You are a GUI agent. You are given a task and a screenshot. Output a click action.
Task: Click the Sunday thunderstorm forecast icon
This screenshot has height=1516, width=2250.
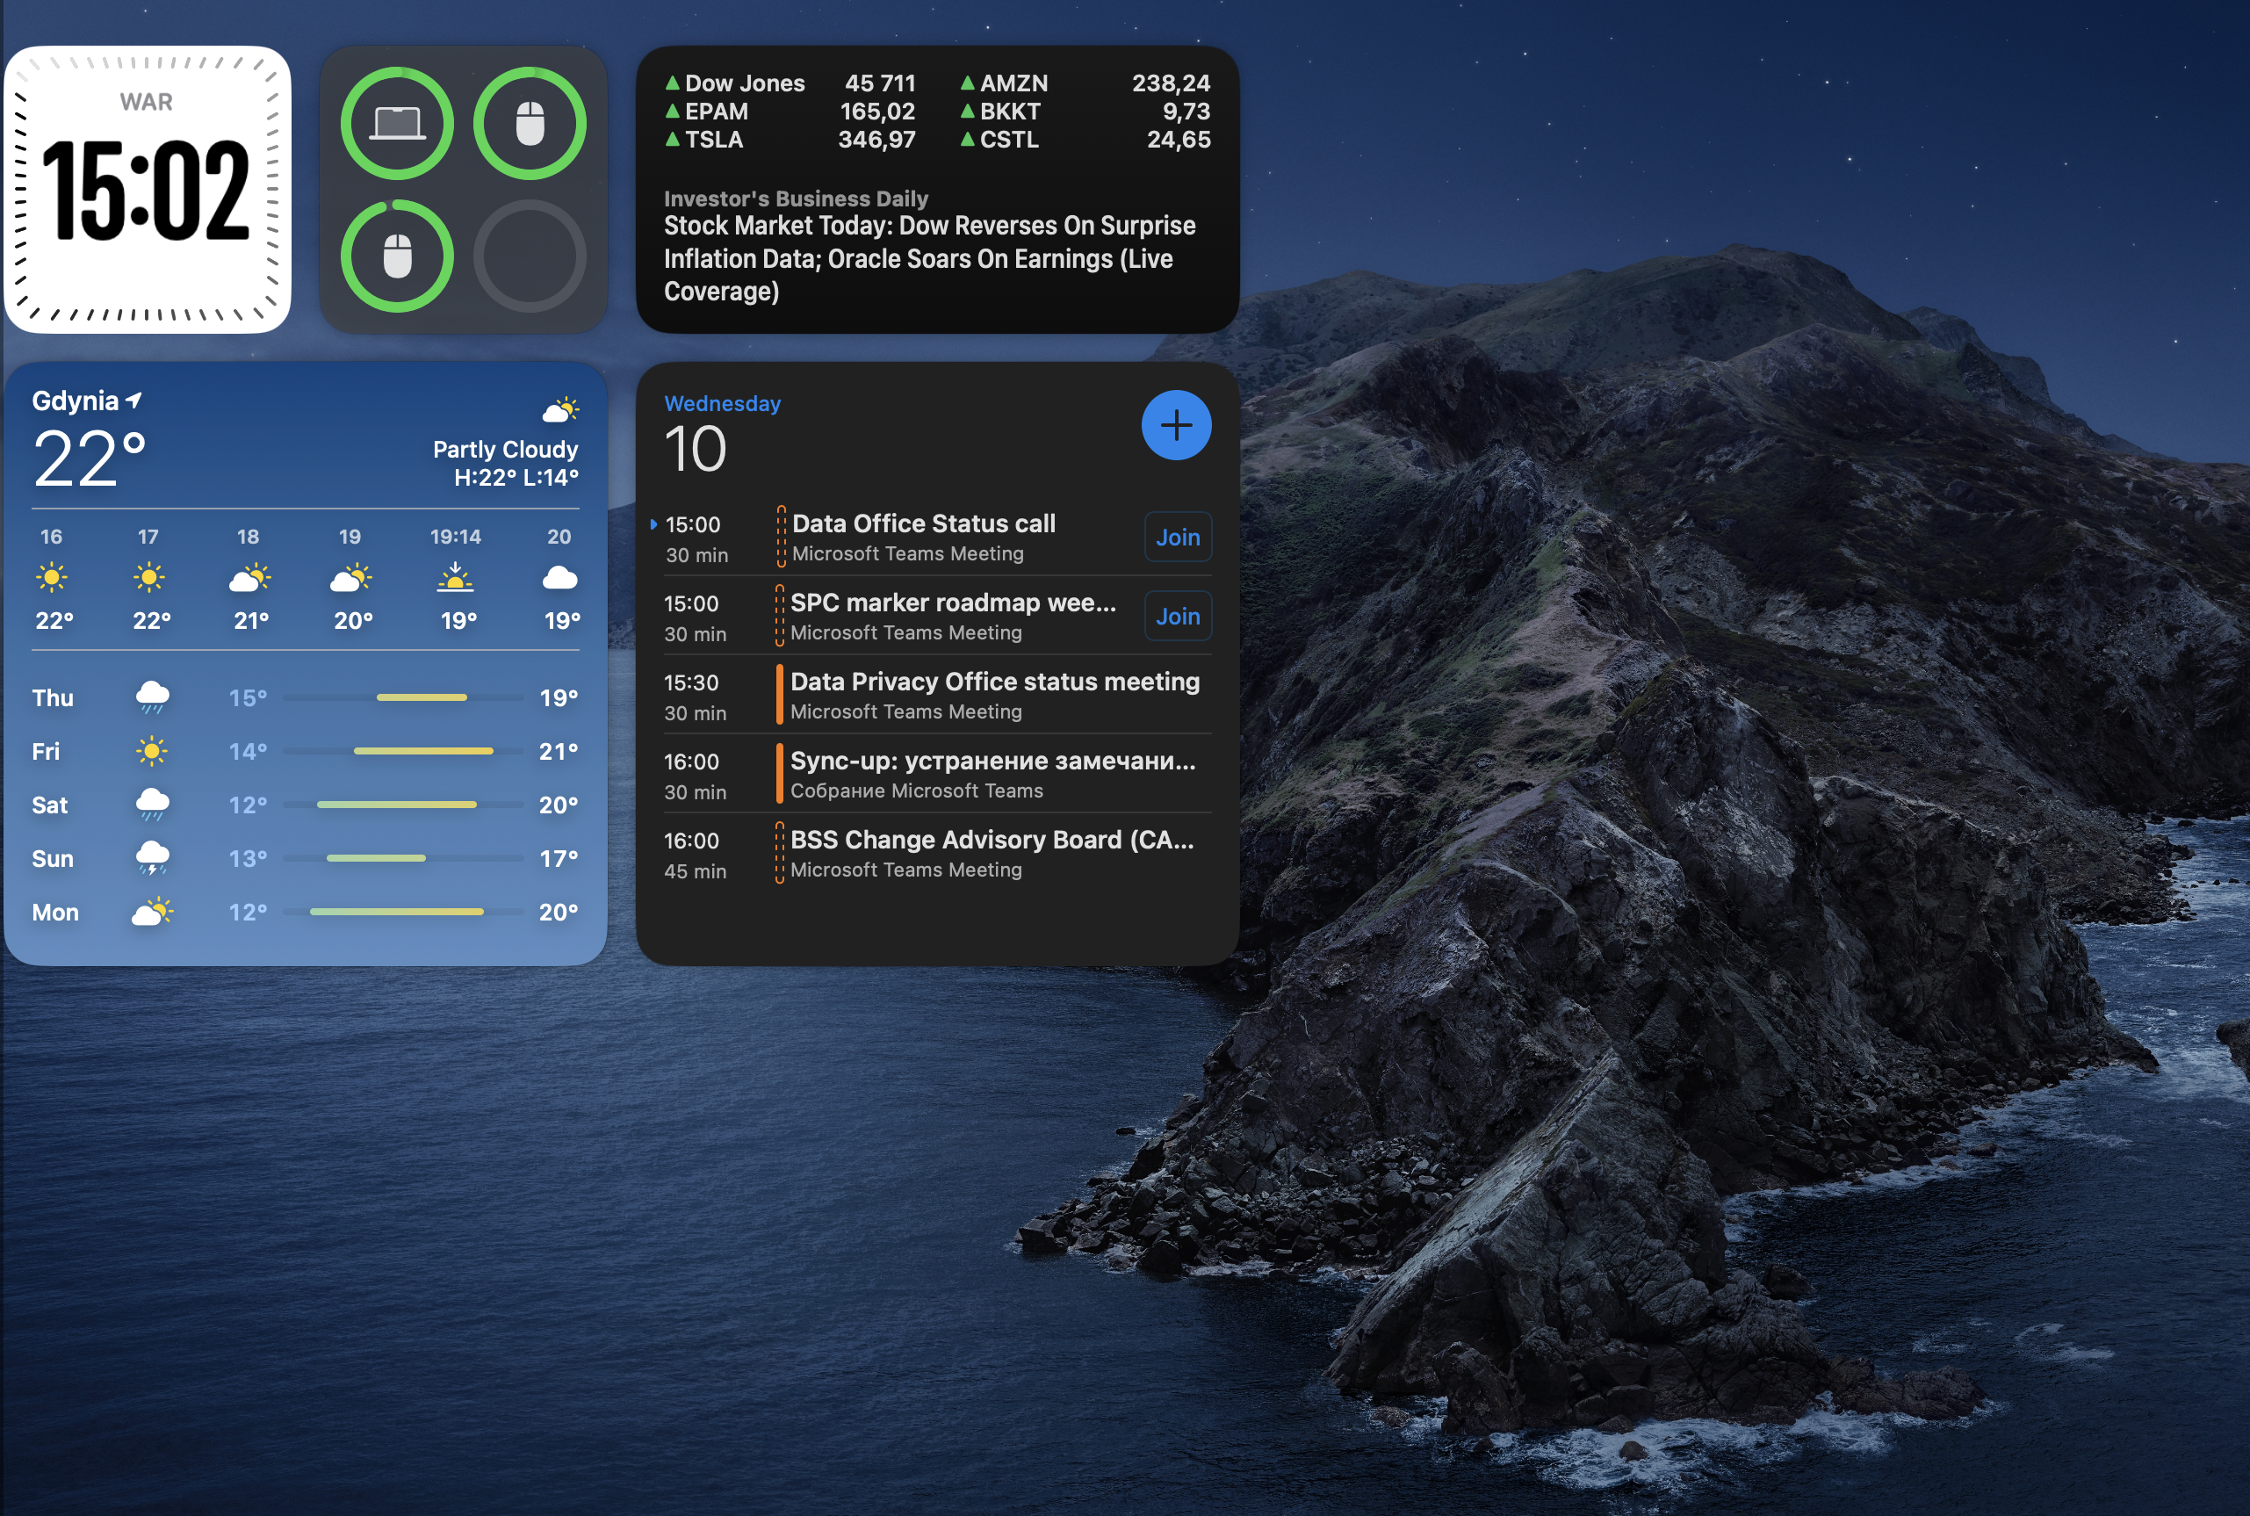(x=152, y=857)
